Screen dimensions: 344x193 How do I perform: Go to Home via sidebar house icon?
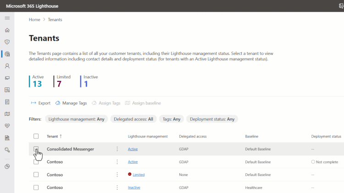(x=7, y=30)
